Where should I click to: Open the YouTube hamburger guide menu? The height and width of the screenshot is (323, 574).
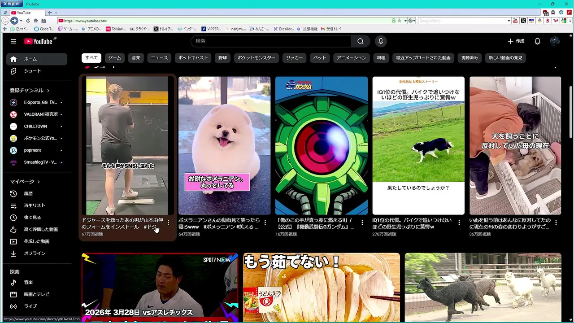point(13,41)
